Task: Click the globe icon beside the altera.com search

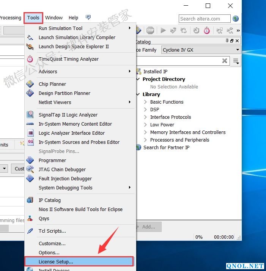Action: coord(236,19)
